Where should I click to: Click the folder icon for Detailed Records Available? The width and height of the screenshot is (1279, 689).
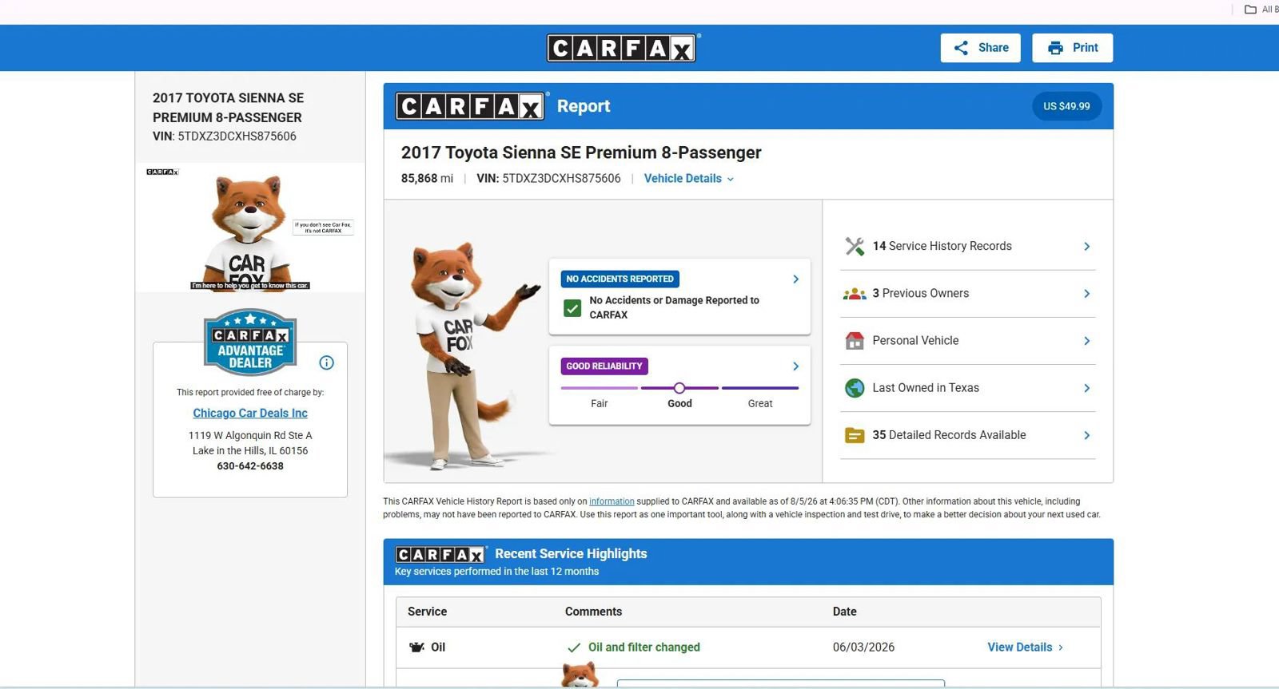(x=855, y=435)
